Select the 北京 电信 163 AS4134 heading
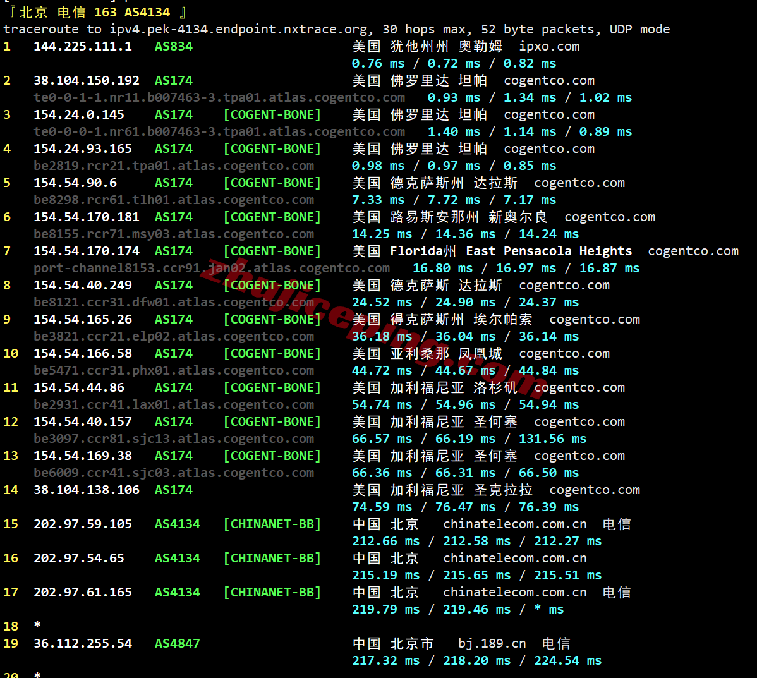 point(95,12)
